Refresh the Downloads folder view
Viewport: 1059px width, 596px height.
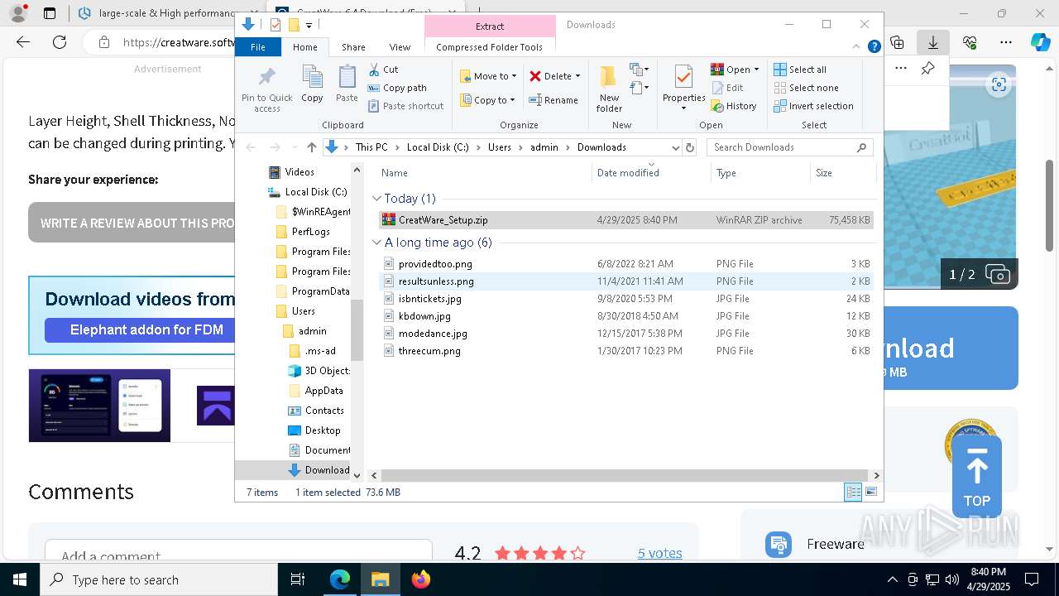coord(691,147)
